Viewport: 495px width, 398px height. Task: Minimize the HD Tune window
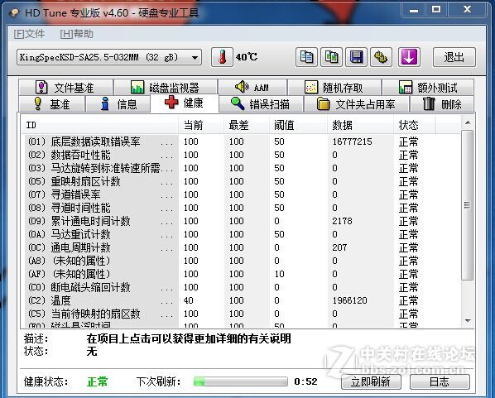click(414, 10)
